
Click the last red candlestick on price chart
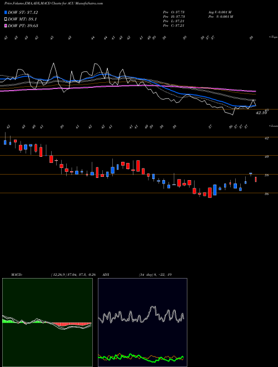pyautogui.click(x=256, y=179)
